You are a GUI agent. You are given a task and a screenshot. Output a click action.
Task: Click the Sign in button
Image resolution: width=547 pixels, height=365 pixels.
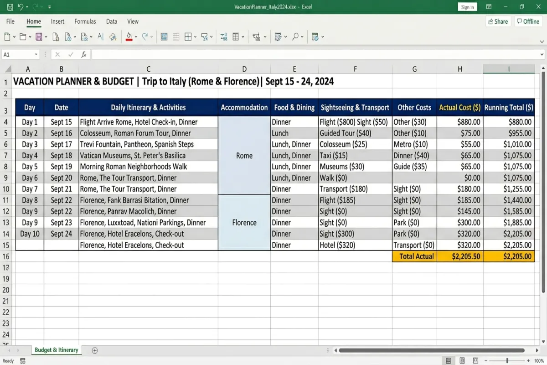[467, 7]
